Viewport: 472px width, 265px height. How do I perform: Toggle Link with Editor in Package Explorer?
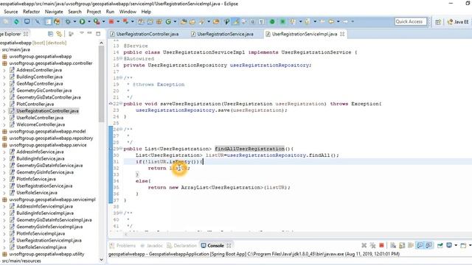(59, 34)
